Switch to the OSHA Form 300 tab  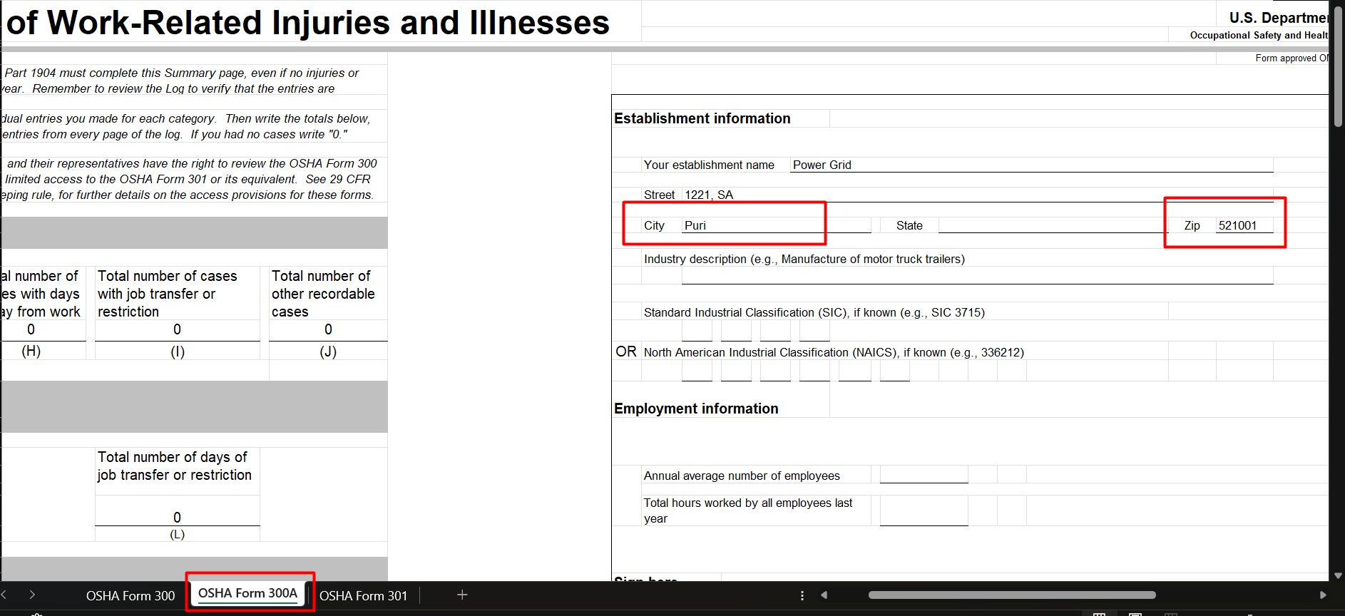coord(130,595)
